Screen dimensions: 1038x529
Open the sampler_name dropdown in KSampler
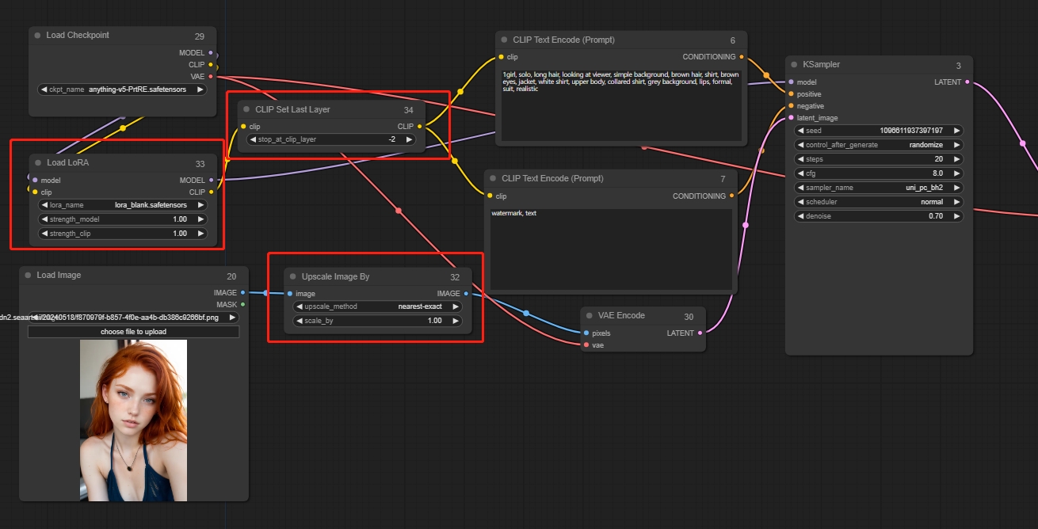878,188
